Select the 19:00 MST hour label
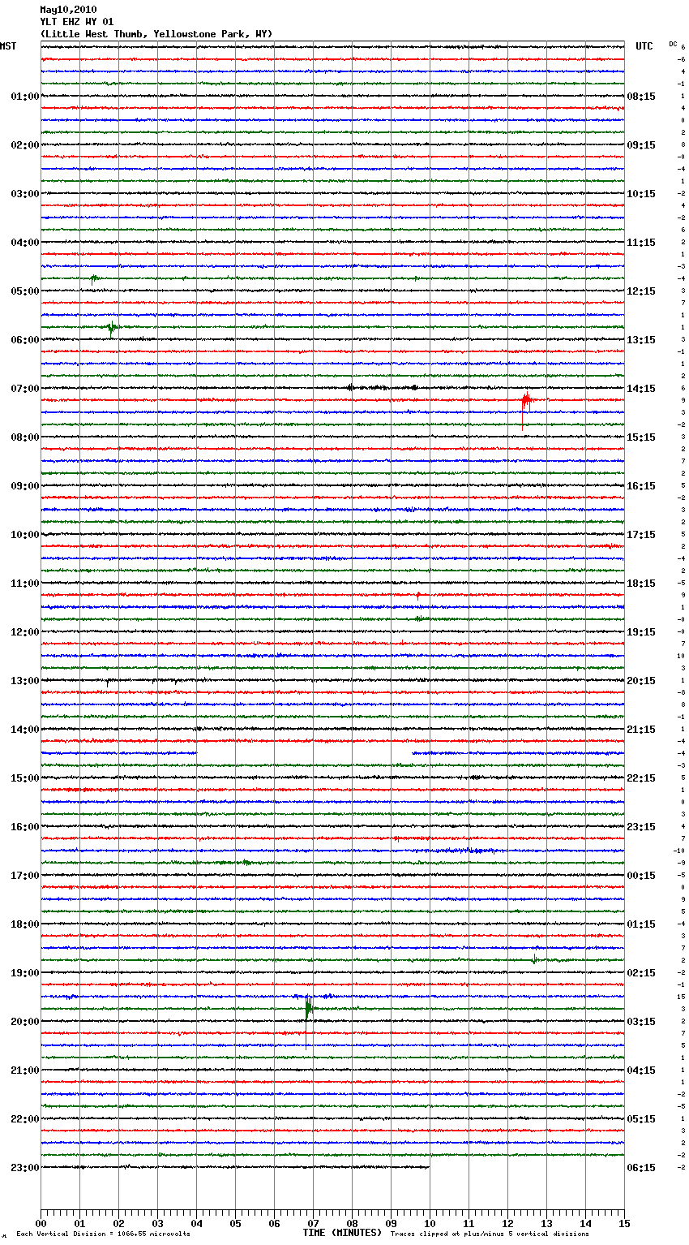Image resolution: width=689 pixels, height=1245 pixels. (x=25, y=973)
